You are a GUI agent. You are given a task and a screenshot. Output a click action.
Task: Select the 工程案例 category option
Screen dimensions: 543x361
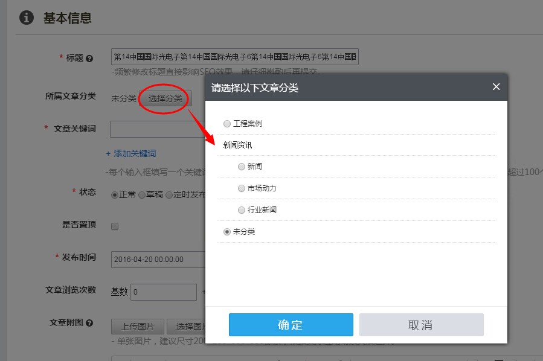tap(227, 123)
